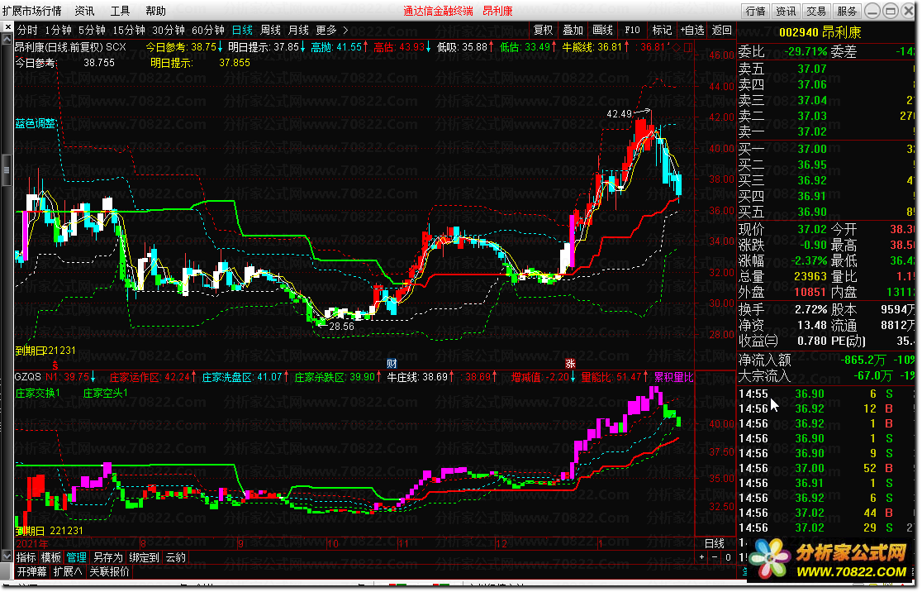Click the 返回 back button
The height and width of the screenshot is (592, 922).
tap(721, 30)
